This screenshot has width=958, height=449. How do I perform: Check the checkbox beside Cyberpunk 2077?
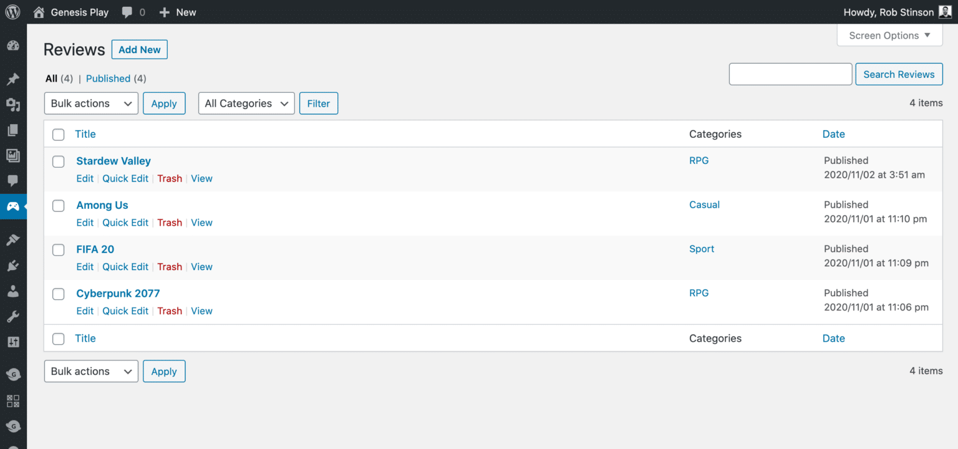[58, 294]
